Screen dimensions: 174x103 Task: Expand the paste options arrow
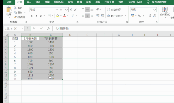click(x=9, y=18)
